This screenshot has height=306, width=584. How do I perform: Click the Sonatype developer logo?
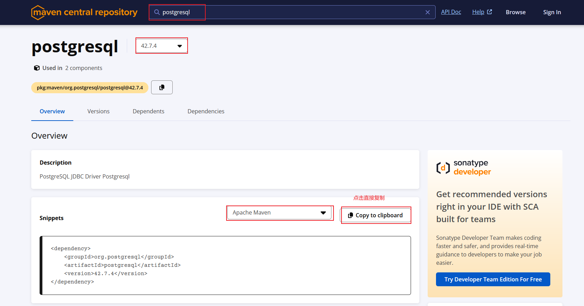(x=463, y=167)
